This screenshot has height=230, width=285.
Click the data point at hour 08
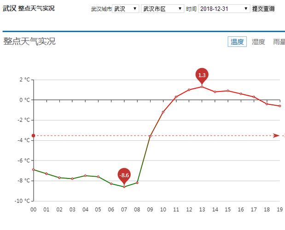point(137,183)
